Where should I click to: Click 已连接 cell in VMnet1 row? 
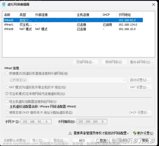coord(81,25)
